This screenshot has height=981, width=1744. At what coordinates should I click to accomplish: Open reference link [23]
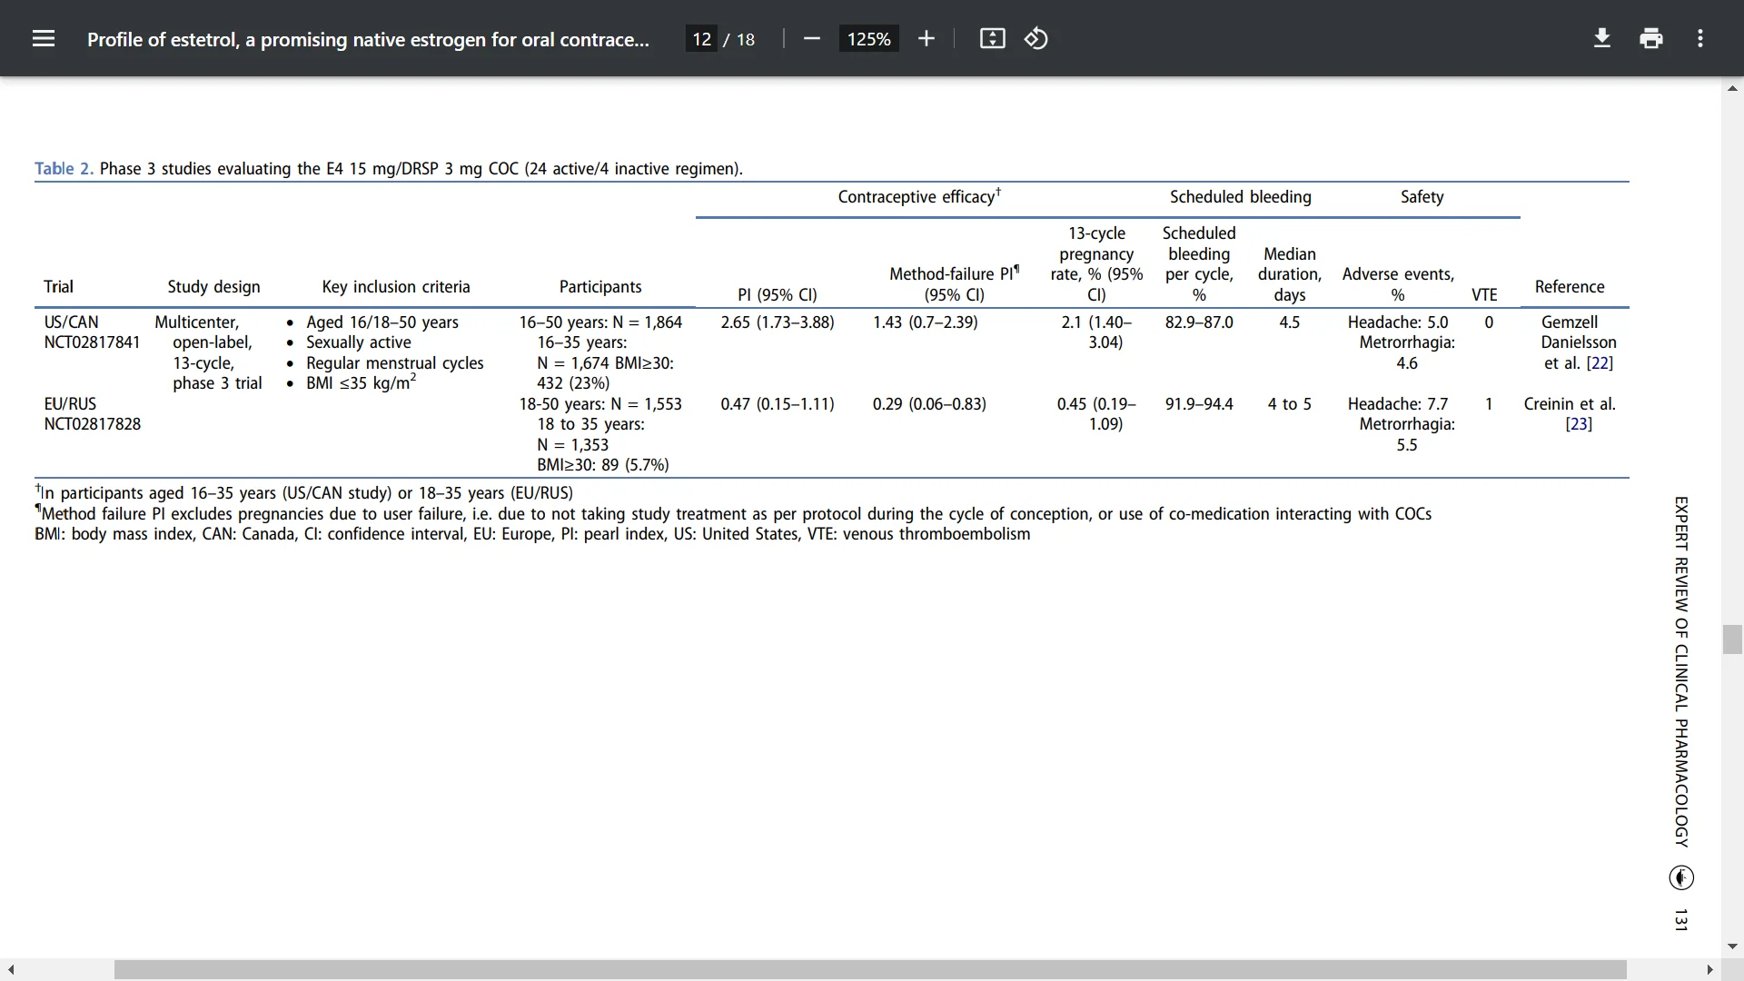pyautogui.click(x=1579, y=424)
